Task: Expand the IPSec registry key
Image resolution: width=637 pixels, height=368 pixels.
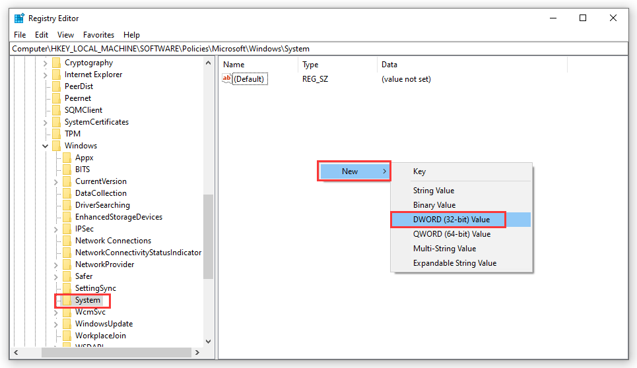Action: pos(56,229)
